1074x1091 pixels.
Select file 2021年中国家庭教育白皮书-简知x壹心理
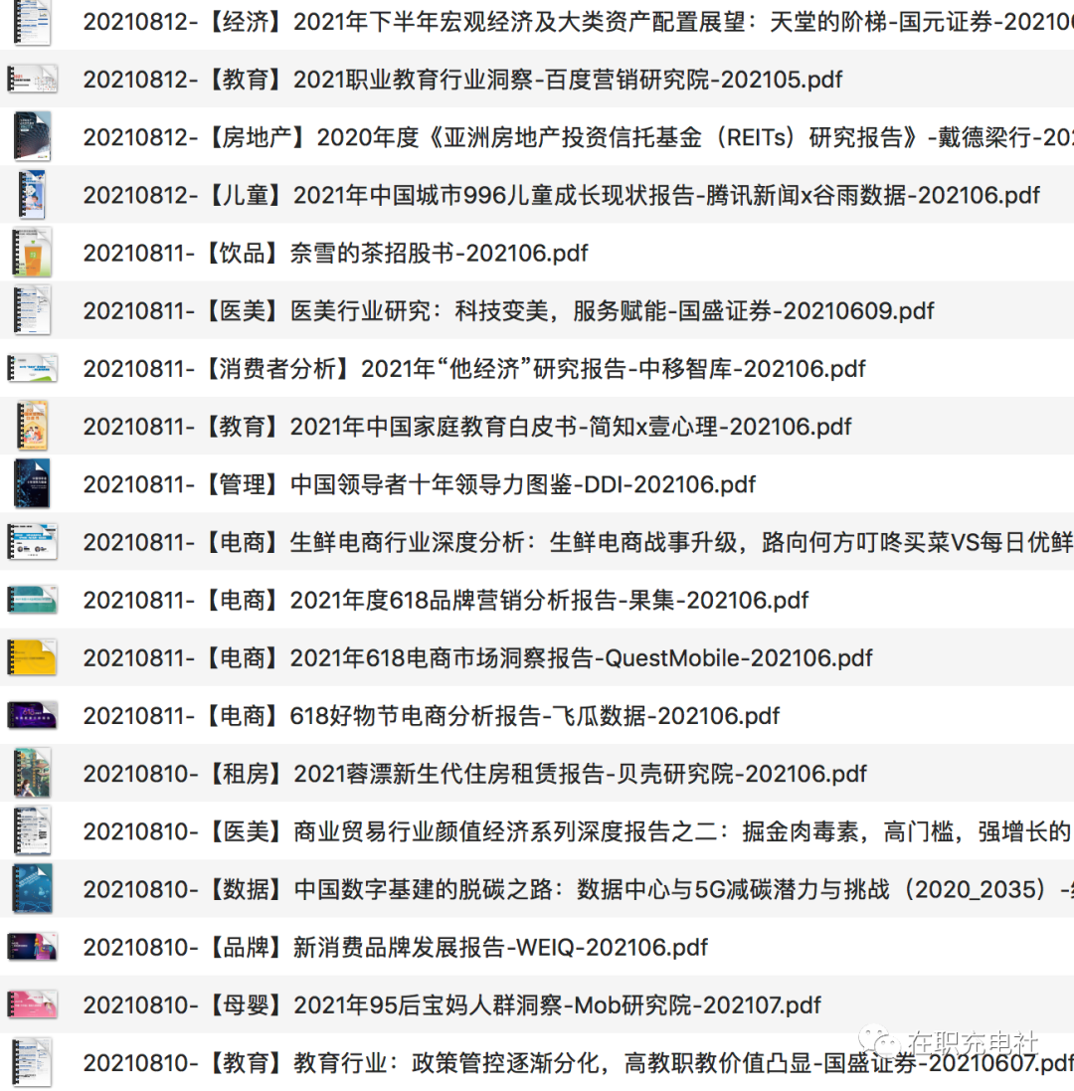[x=467, y=427]
